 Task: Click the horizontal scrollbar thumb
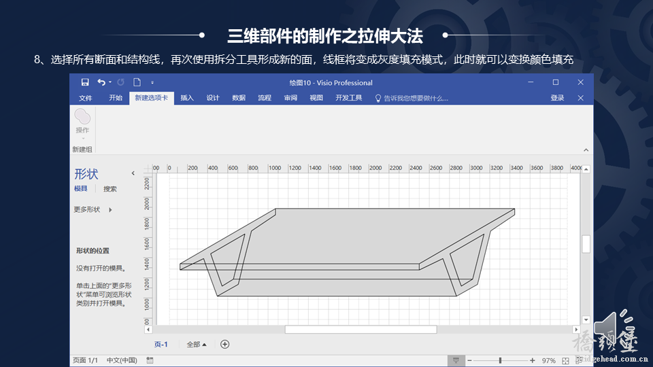[x=361, y=330]
